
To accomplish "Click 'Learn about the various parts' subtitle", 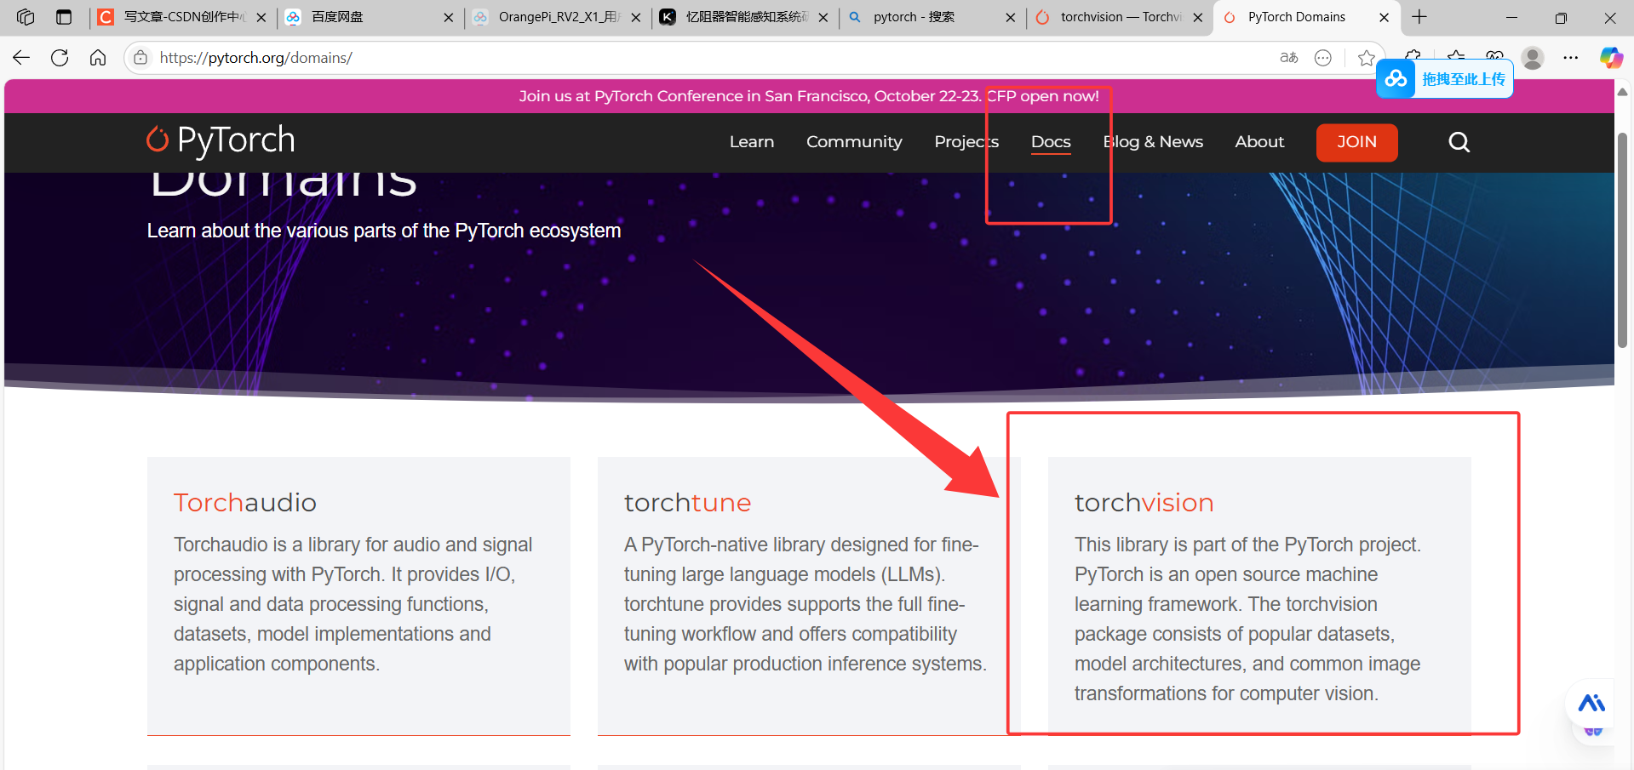I will 384,231.
